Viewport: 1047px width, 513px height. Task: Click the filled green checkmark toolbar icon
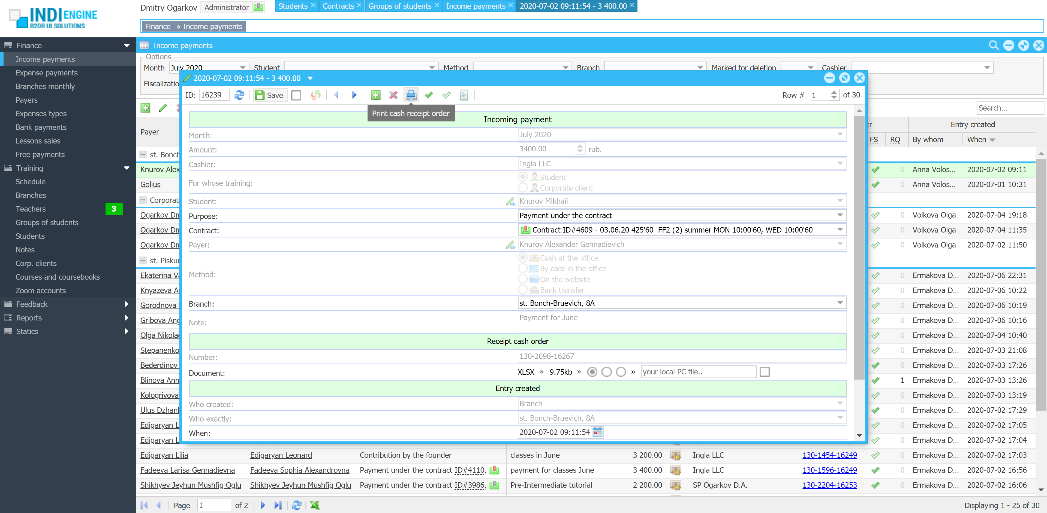coord(429,95)
